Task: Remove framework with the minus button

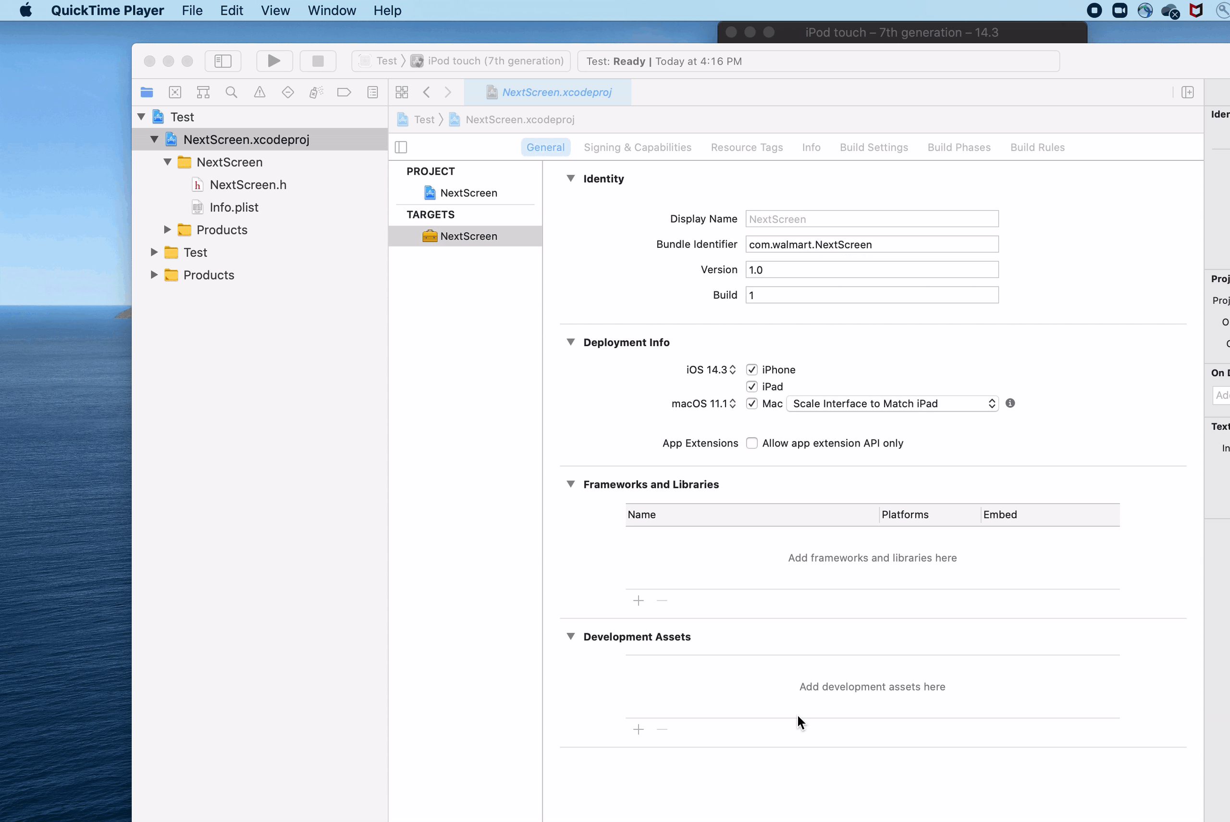Action: (x=662, y=600)
